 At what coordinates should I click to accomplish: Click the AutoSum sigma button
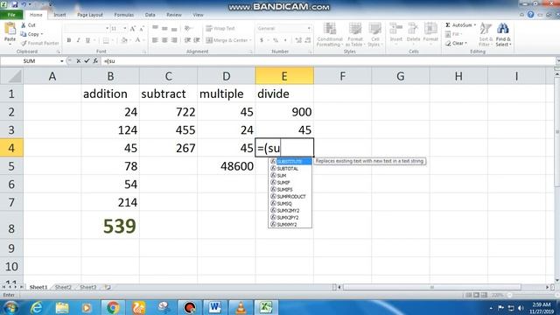pos(460,25)
